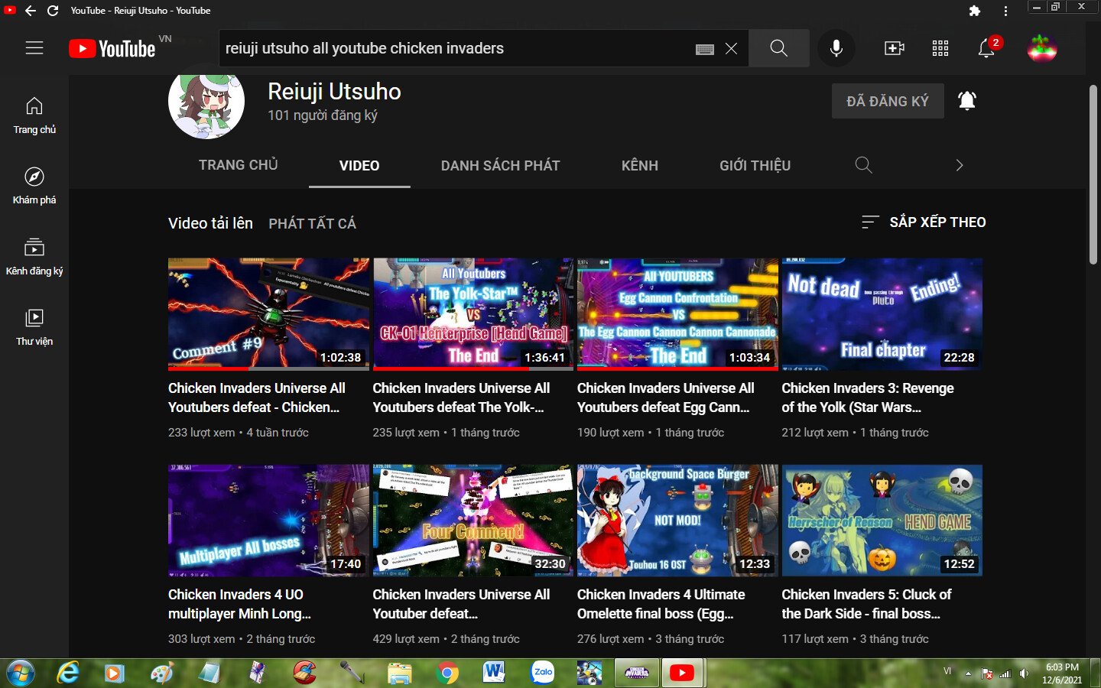Toggle channel notification bell

click(967, 101)
